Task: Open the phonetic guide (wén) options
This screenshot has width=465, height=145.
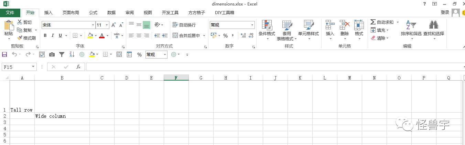Action: (117, 35)
